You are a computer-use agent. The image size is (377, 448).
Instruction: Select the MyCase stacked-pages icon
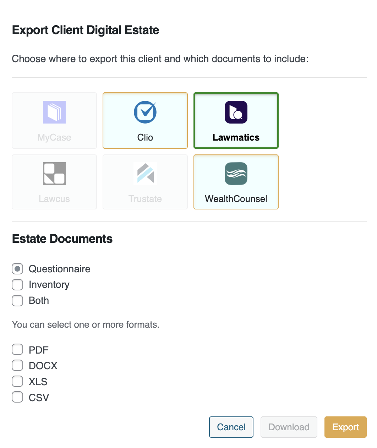(54, 112)
